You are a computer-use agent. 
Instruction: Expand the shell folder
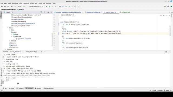coord(5,50)
